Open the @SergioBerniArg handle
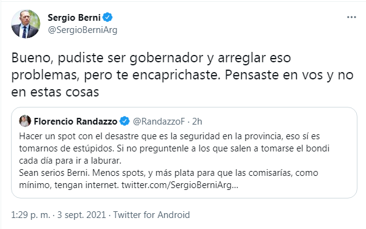 click(83, 30)
